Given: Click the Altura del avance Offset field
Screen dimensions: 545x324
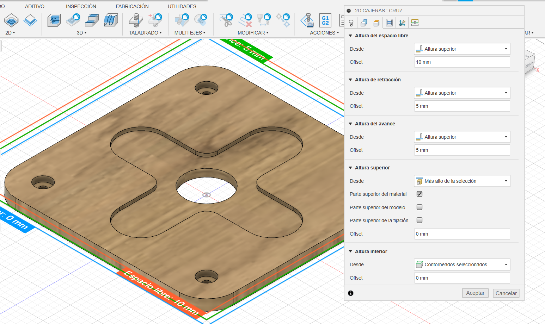Looking at the screenshot, I should 462,150.
